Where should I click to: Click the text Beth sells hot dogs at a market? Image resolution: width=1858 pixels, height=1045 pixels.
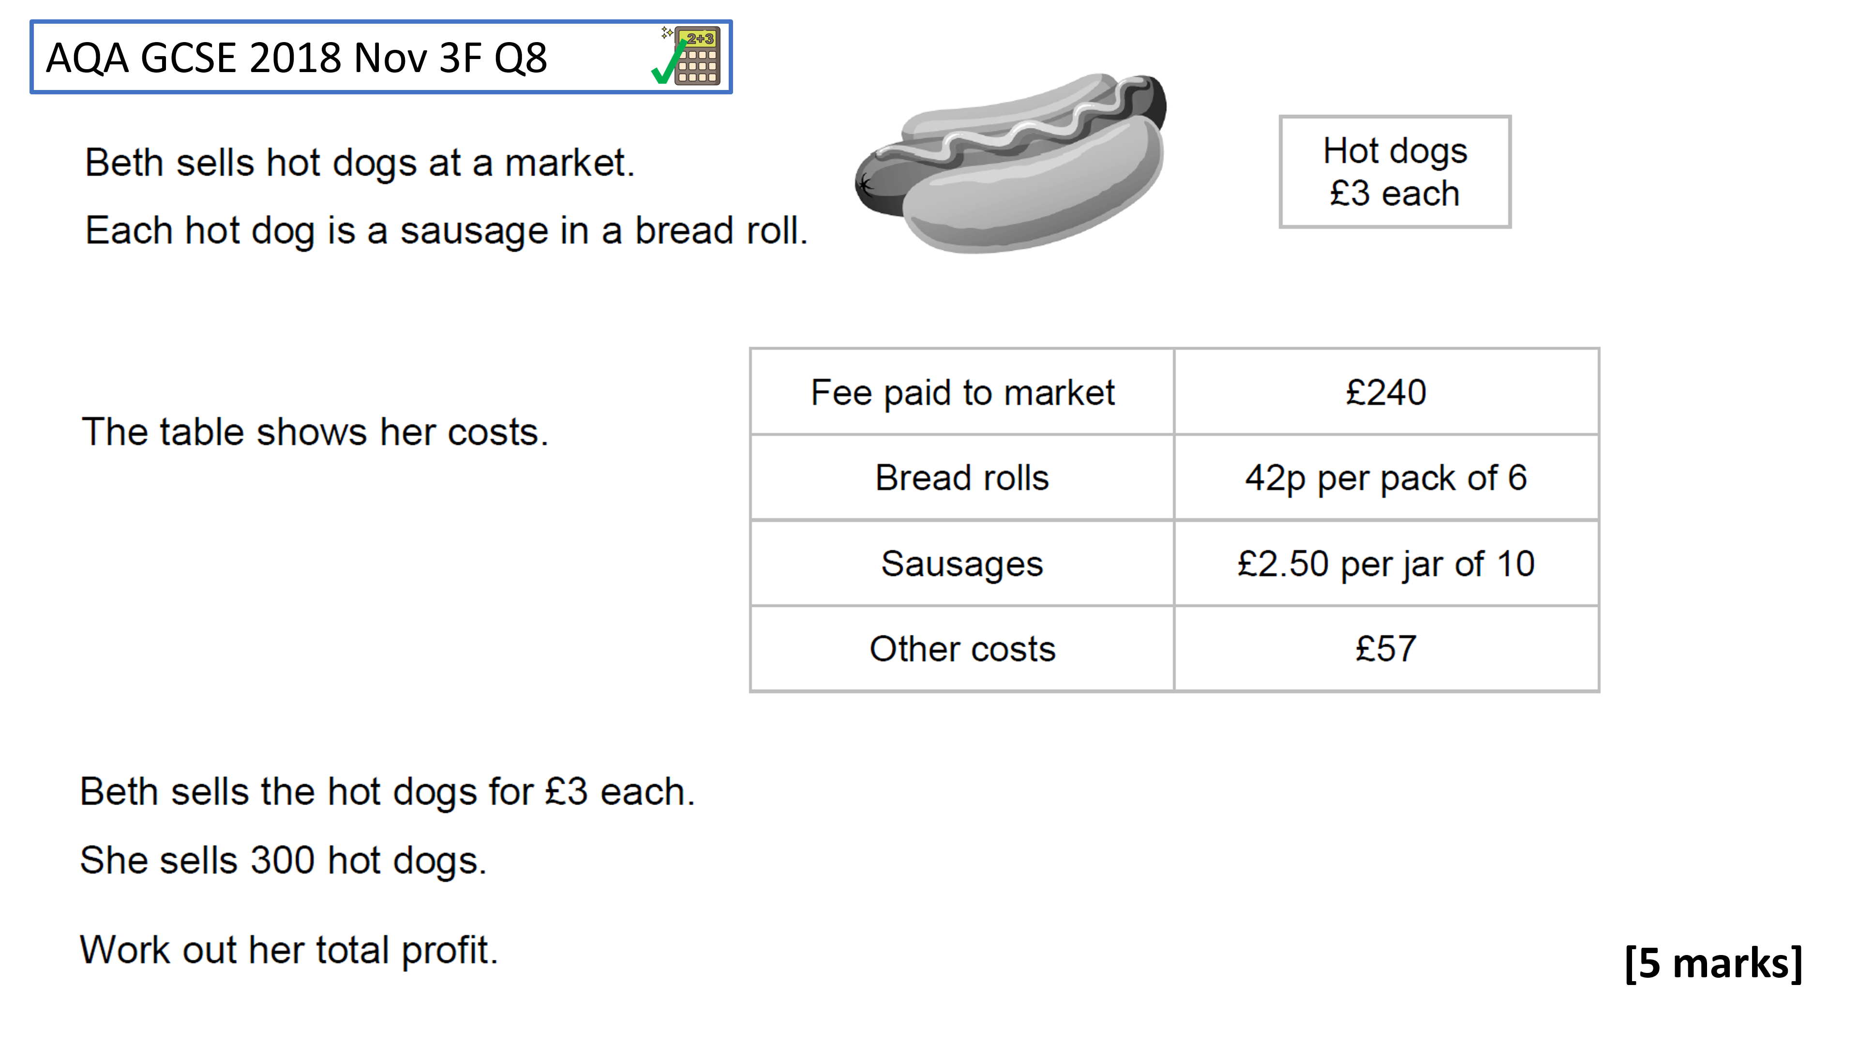point(359,163)
